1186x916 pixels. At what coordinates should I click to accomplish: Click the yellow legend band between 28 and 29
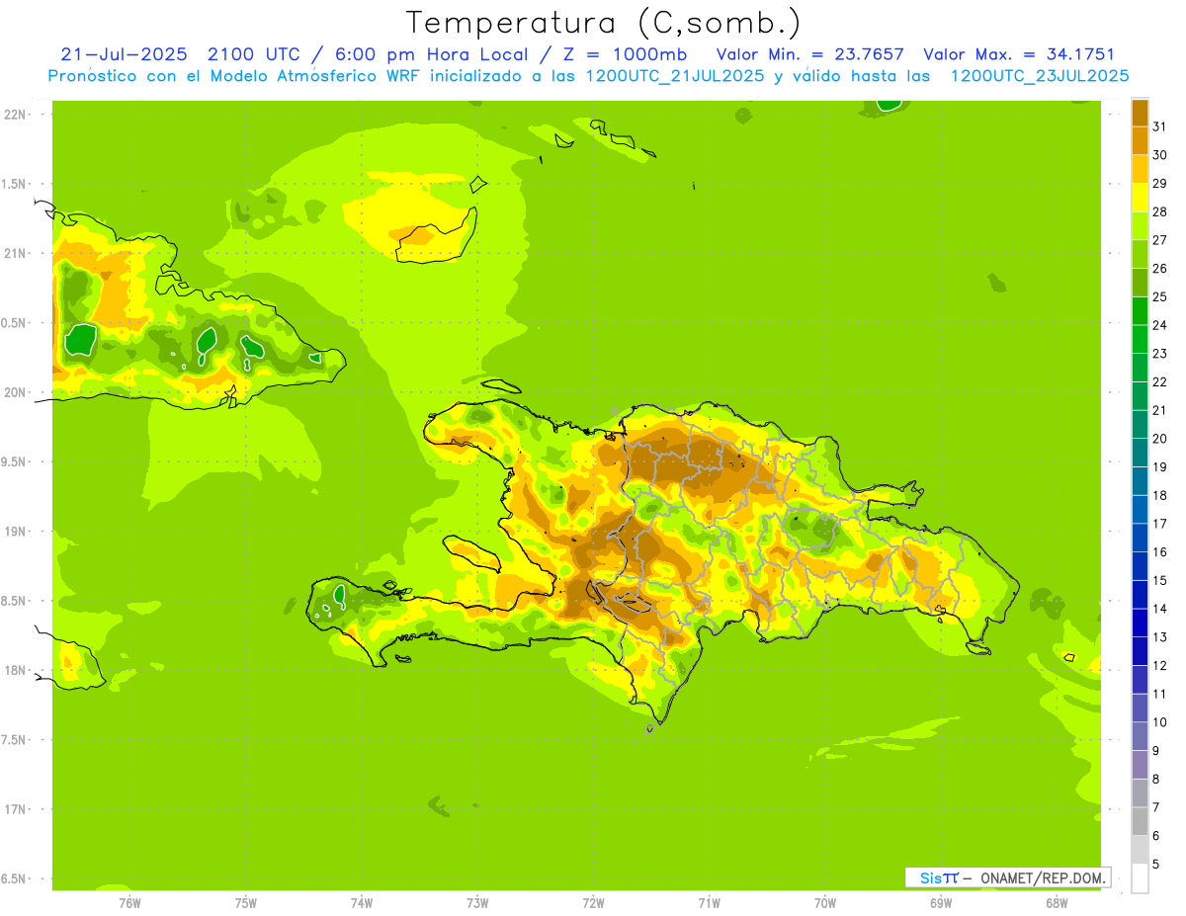[x=1140, y=196]
